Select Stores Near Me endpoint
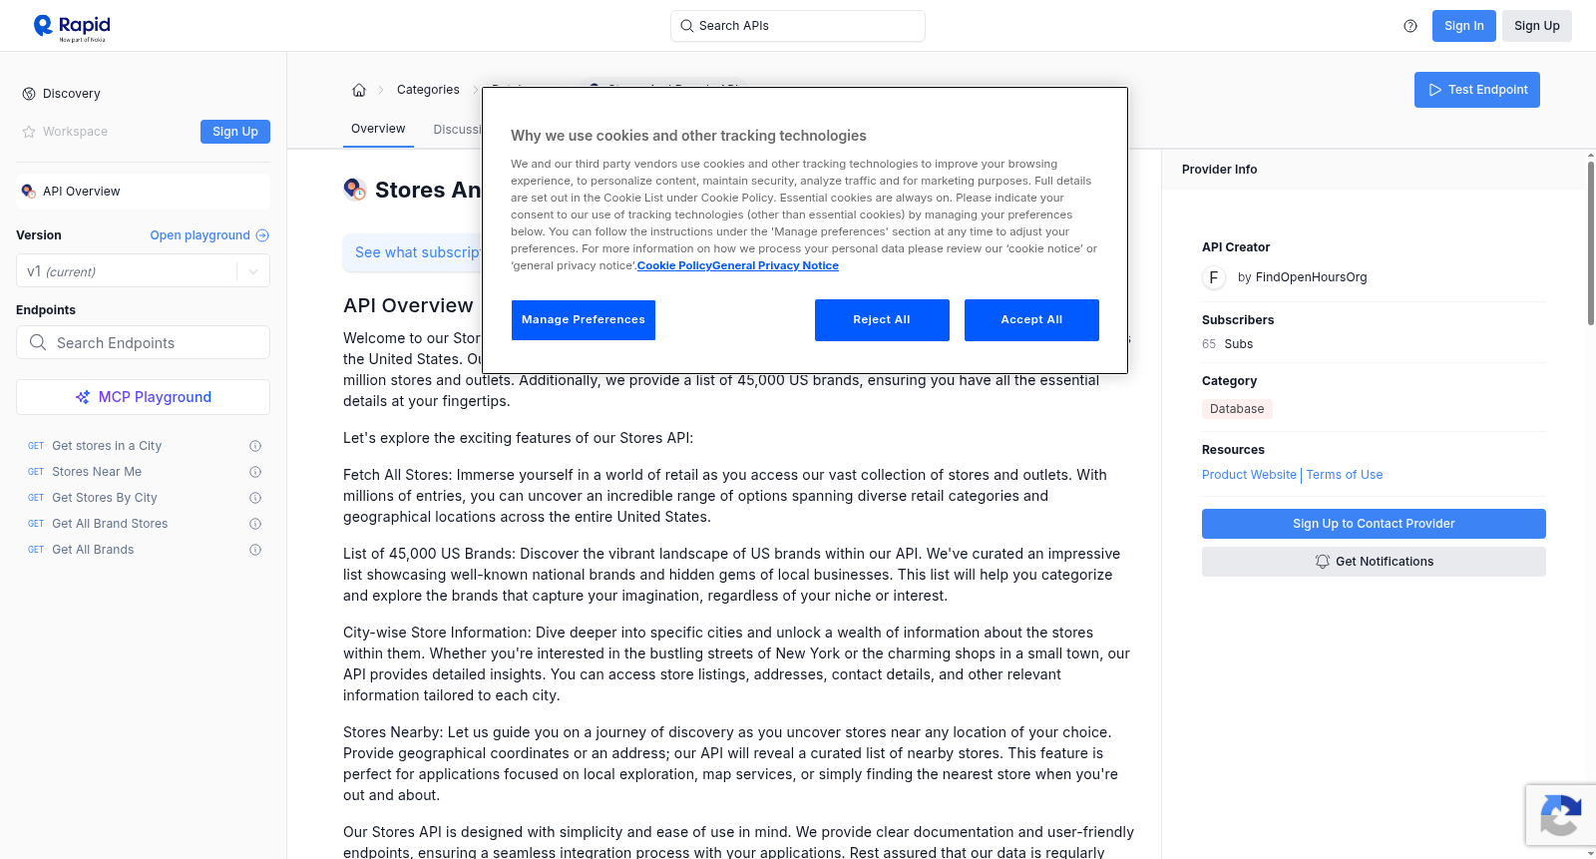This screenshot has width=1596, height=859. pos(97,472)
